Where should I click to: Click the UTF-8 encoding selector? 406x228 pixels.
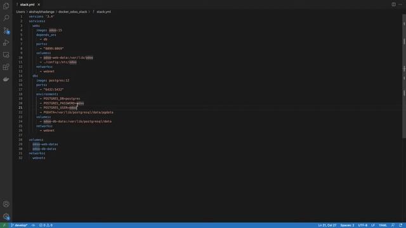pyautogui.click(x=362, y=225)
